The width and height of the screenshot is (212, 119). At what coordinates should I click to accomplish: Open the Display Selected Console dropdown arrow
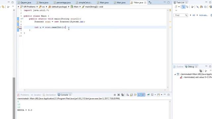tap(155, 95)
